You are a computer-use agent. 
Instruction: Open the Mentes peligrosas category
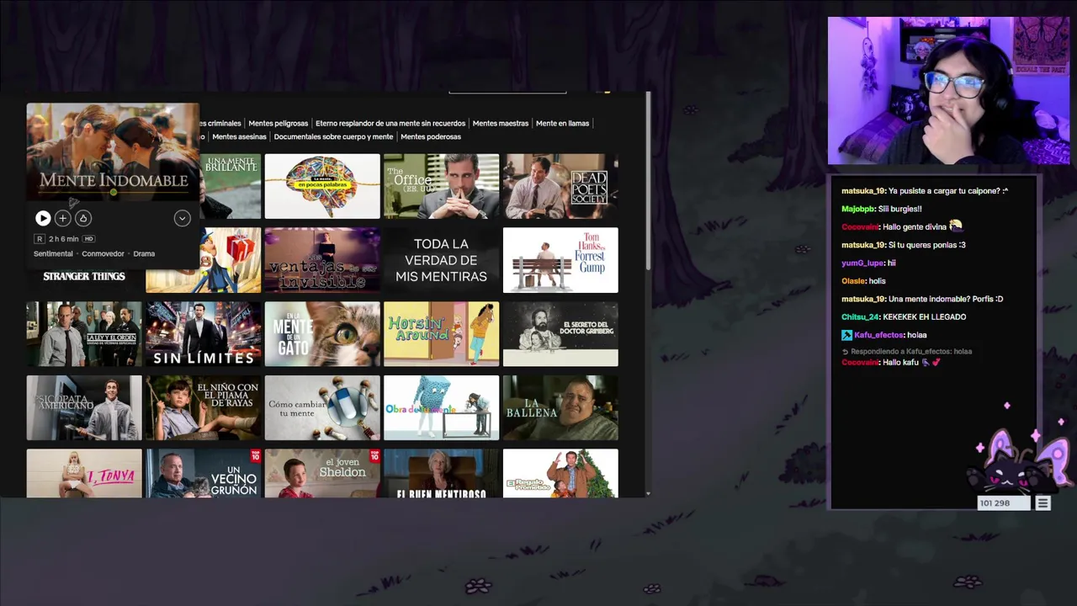coord(278,123)
